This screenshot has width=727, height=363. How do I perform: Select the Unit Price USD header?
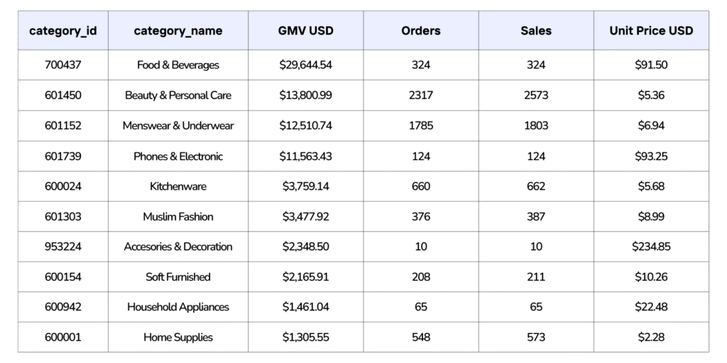click(x=651, y=30)
